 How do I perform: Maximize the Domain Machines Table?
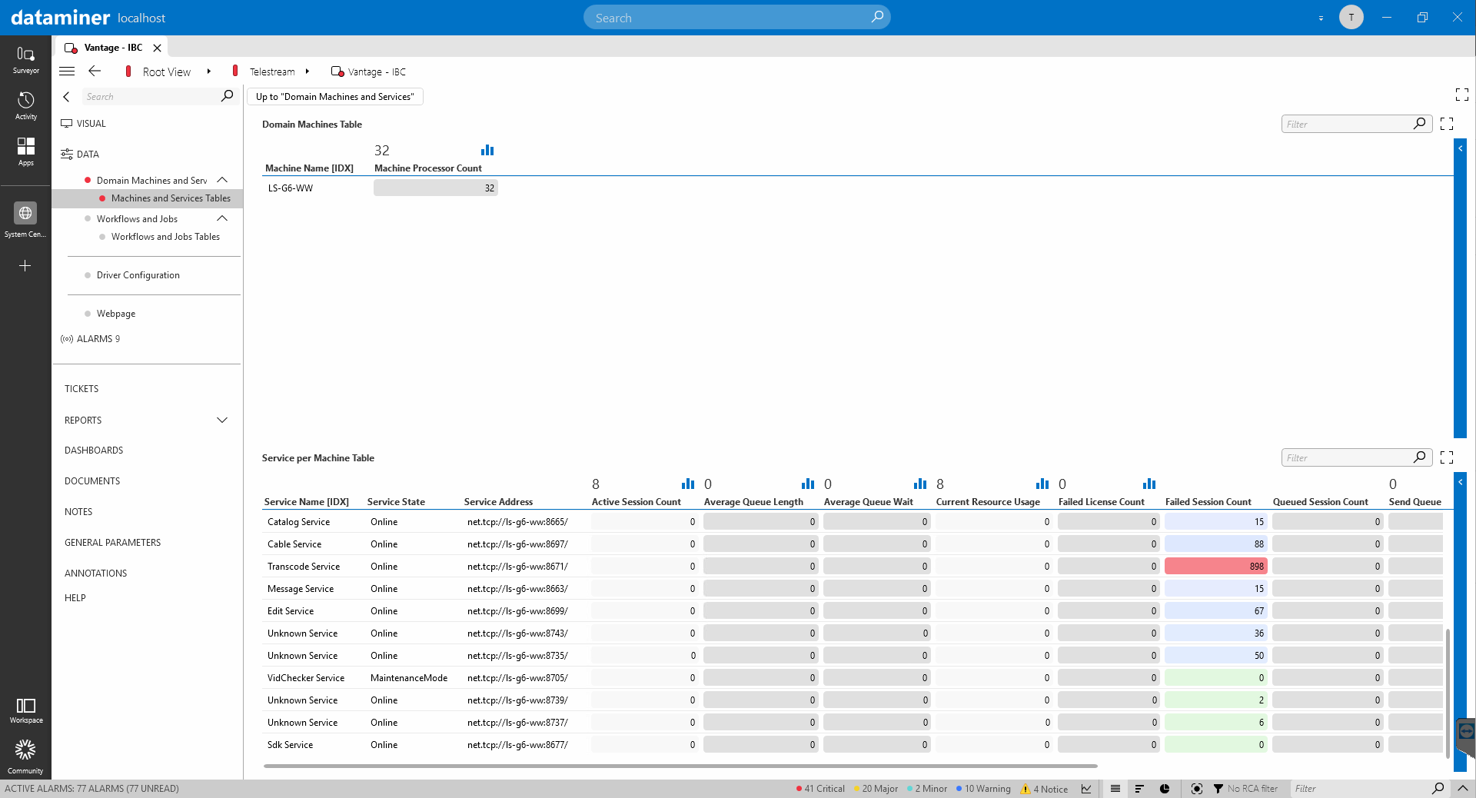1447,124
